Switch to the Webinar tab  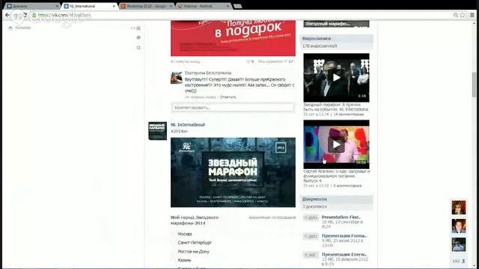pyautogui.click(x=204, y=6)
